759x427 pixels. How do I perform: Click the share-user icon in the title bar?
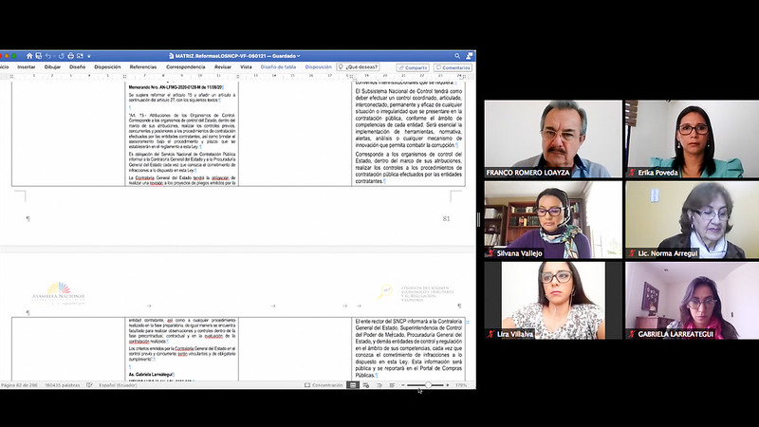469,56
